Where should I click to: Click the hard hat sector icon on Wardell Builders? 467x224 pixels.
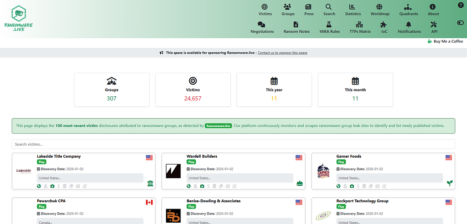[x=300, y=184]
